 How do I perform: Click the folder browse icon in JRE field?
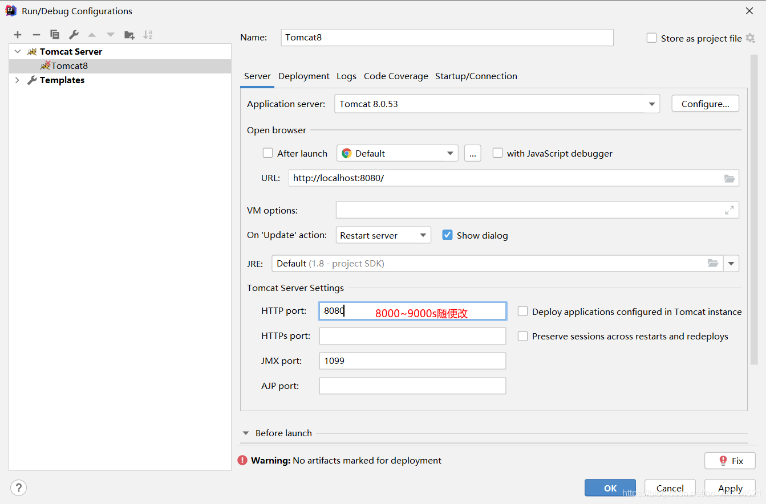(x=713, y=263)
